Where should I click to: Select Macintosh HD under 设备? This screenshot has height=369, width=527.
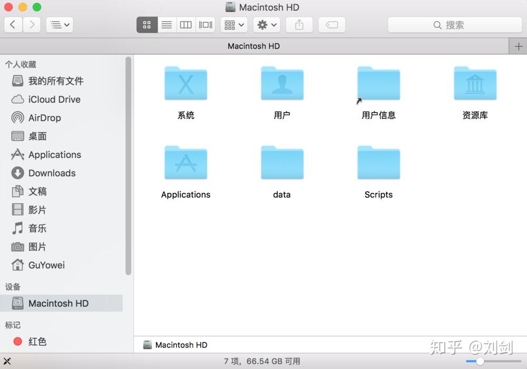pyautogui.click(x=58, y=303)
